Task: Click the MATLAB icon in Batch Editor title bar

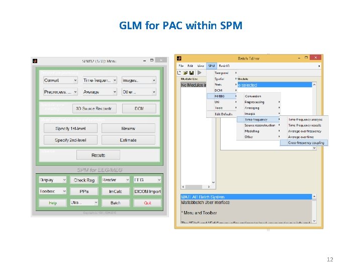Action: (179, 58)
